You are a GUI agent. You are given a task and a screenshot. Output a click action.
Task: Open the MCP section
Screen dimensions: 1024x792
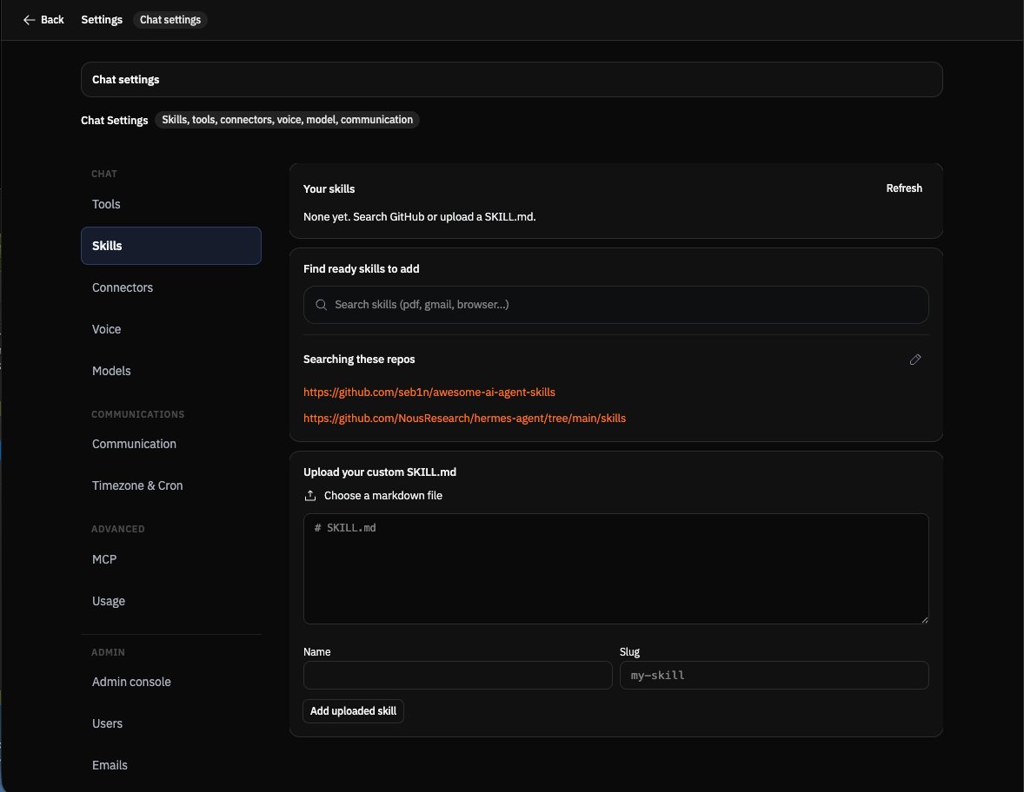click(171, 560)
